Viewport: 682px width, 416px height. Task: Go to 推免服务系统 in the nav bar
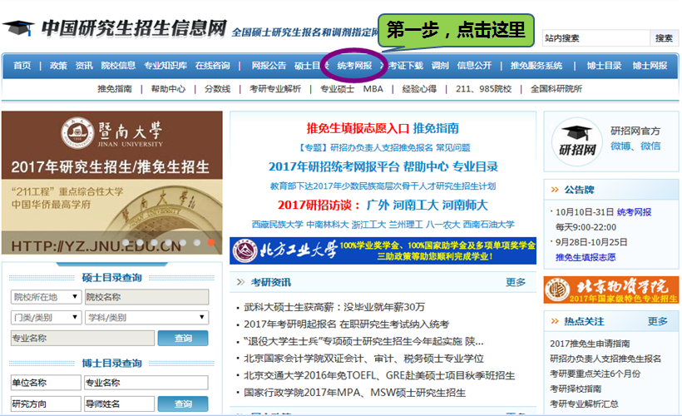[x=536, y=66]
